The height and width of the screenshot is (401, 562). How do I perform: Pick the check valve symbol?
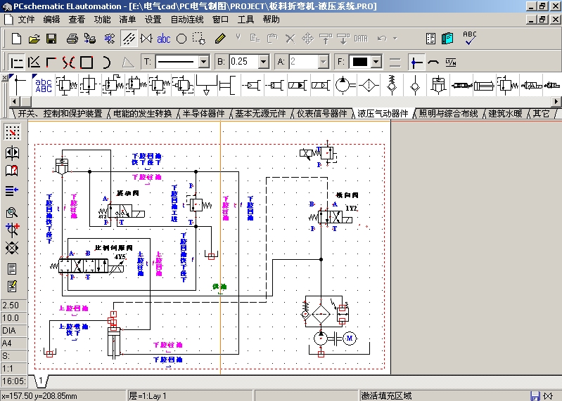(x=415, y=85)
